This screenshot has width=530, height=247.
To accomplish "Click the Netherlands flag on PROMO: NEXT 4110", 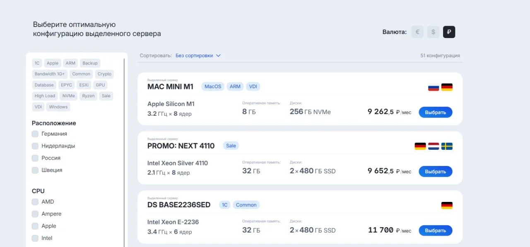I will [434, 146].
